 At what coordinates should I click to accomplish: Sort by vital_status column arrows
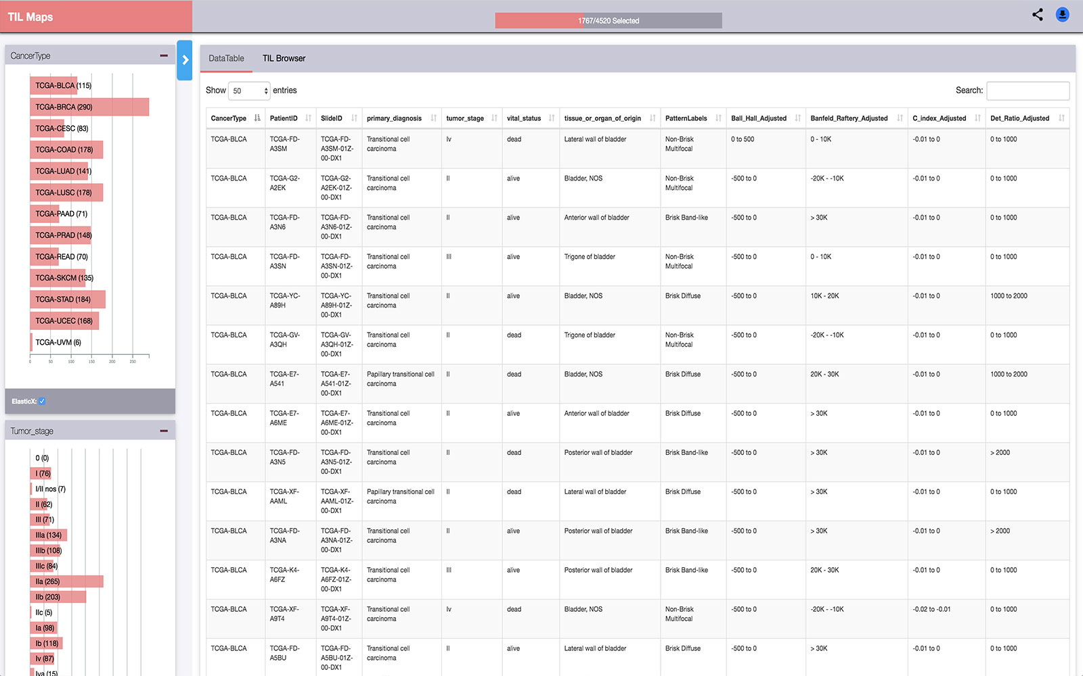click(552, 118)
